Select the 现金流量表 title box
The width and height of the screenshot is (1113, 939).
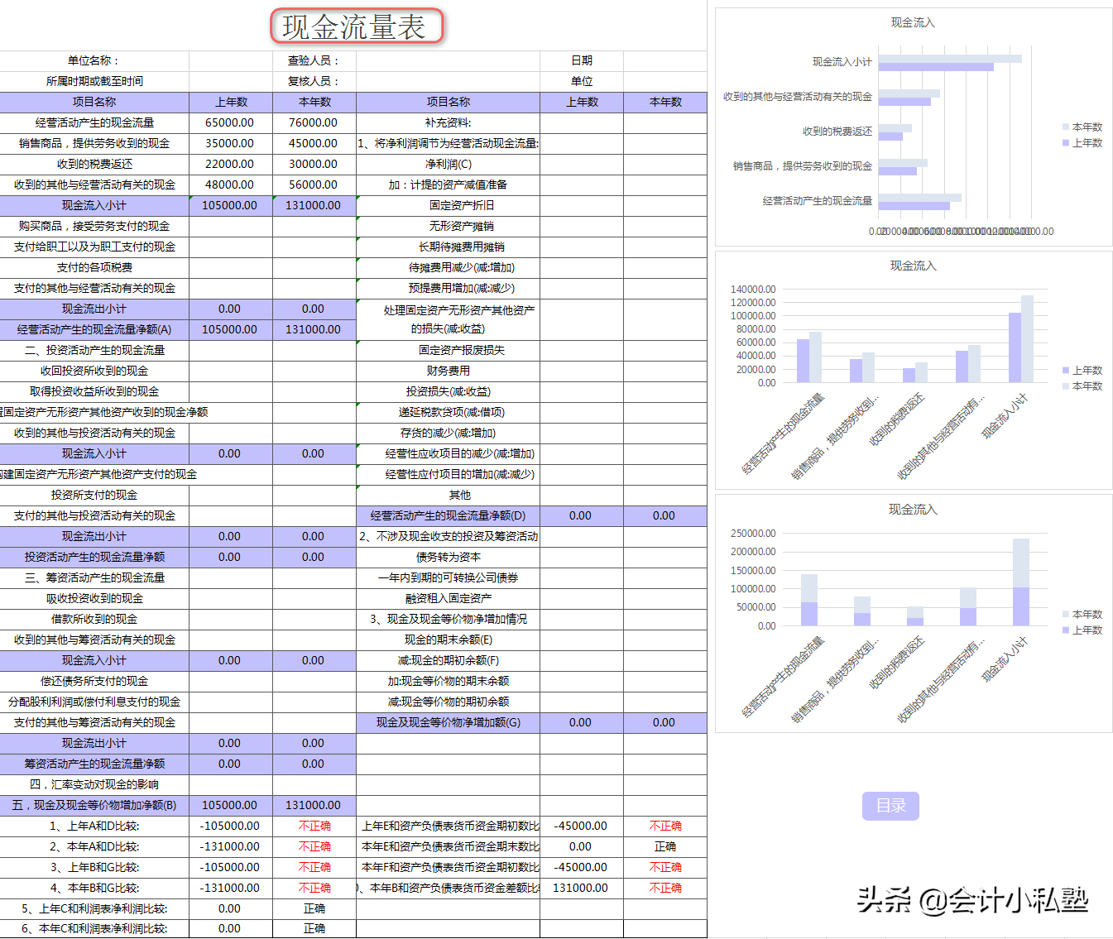[357, 26]
